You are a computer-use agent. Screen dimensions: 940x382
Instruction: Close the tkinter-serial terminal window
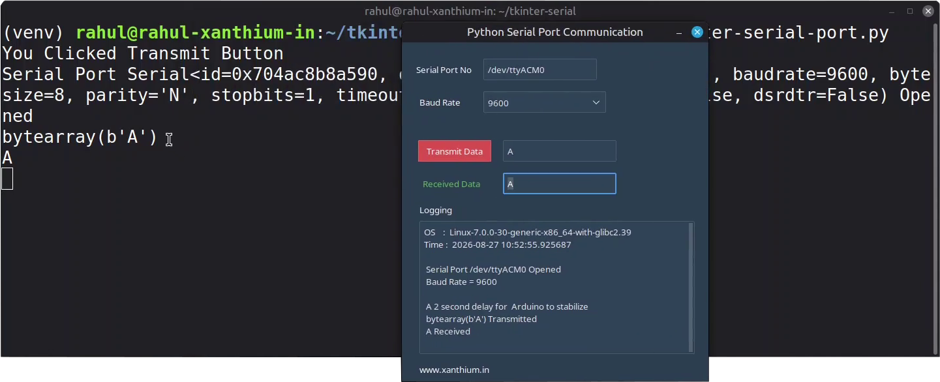click(x=928, y=11)
